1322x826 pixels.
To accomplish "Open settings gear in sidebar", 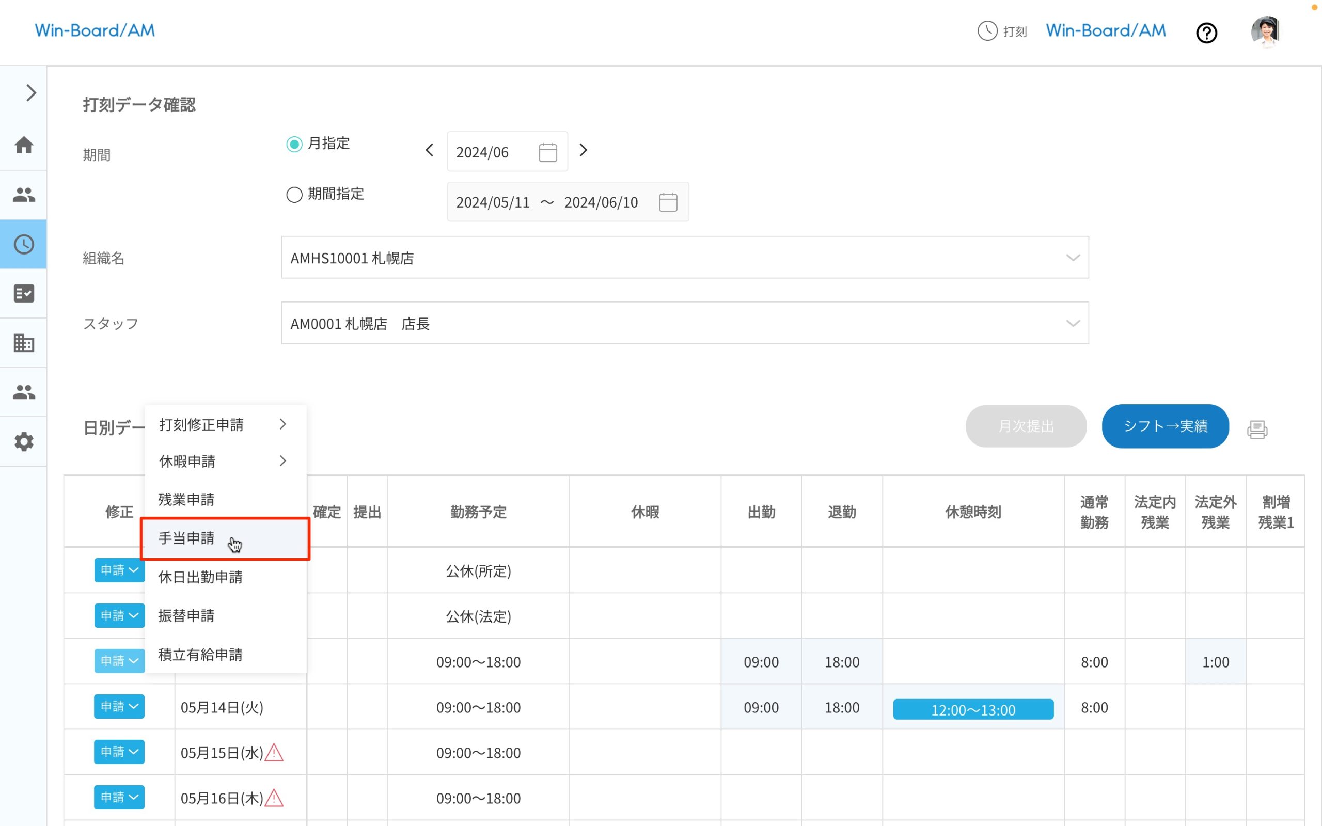I will point(23,441).
